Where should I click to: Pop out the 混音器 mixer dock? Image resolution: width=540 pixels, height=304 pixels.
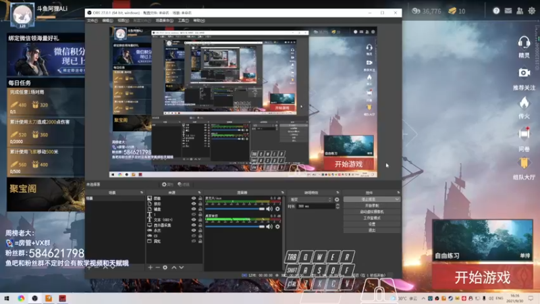[282, 193]
